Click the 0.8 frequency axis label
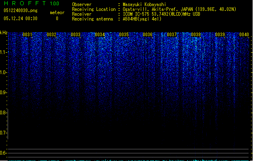The image size is (253, 161). pyautogui.click(x=3, y=113)
